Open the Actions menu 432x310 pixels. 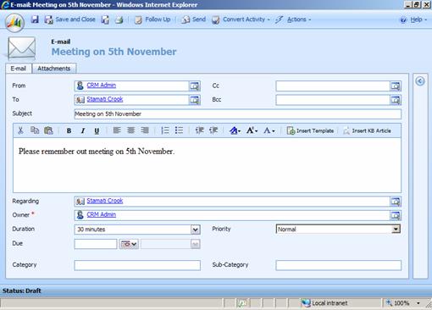[x=294, y=19]
